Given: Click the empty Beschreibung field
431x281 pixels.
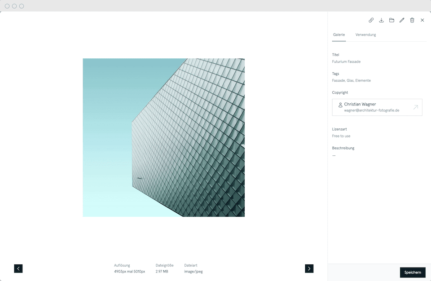Looking at the screenshot, I should pos(334,155).
